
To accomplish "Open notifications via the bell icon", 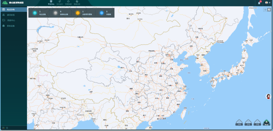I will (259, 3).
